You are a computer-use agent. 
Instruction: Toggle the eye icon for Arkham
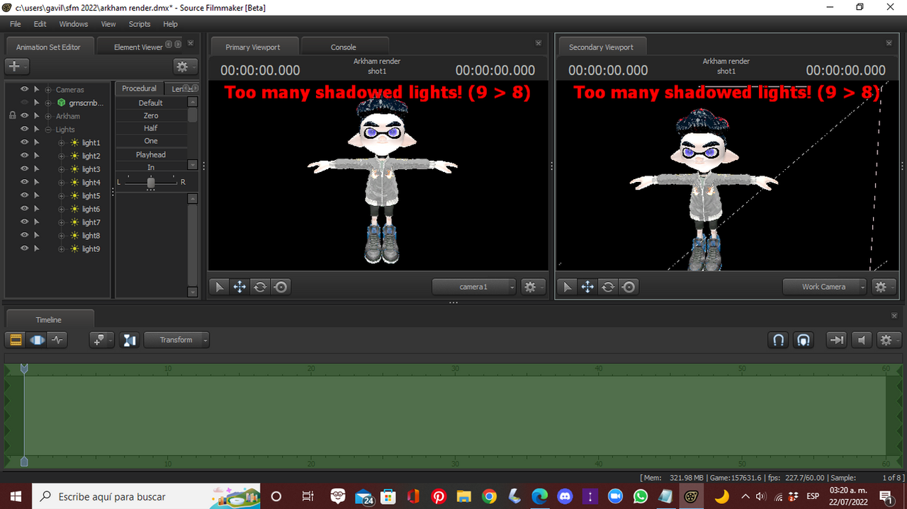[25, 115]
